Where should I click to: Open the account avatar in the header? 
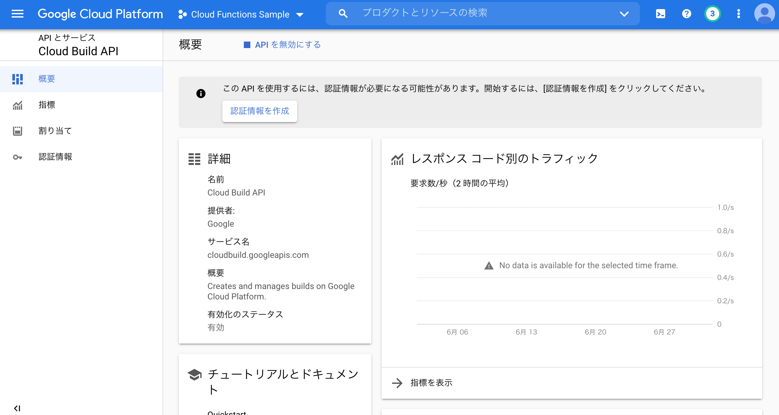tap(764, 14)
